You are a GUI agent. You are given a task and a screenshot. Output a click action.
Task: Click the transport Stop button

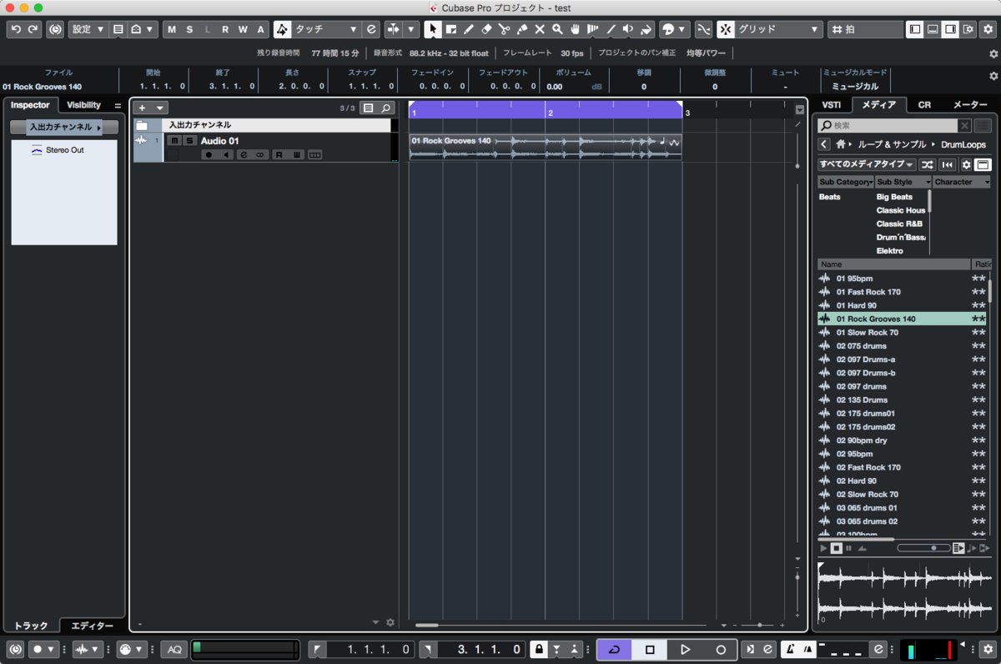click(650, 649)
